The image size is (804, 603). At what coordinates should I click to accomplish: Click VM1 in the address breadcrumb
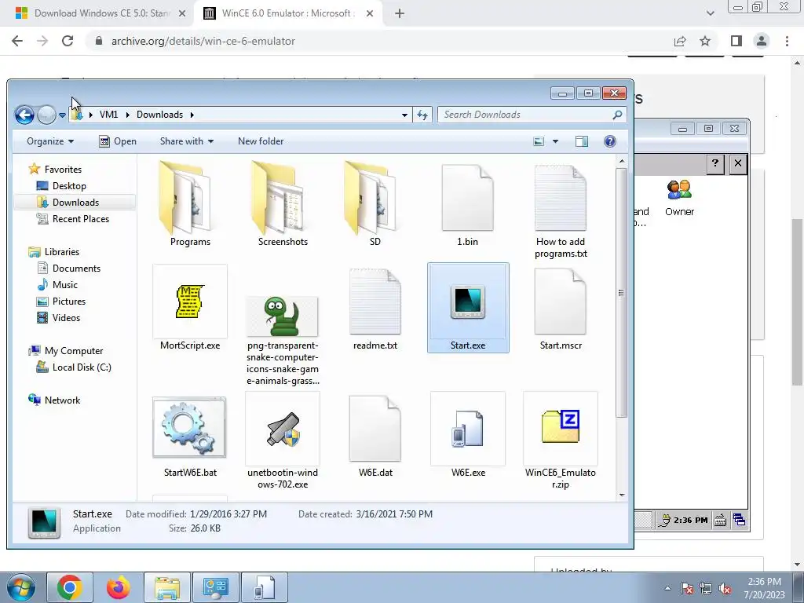coord(108,115)
